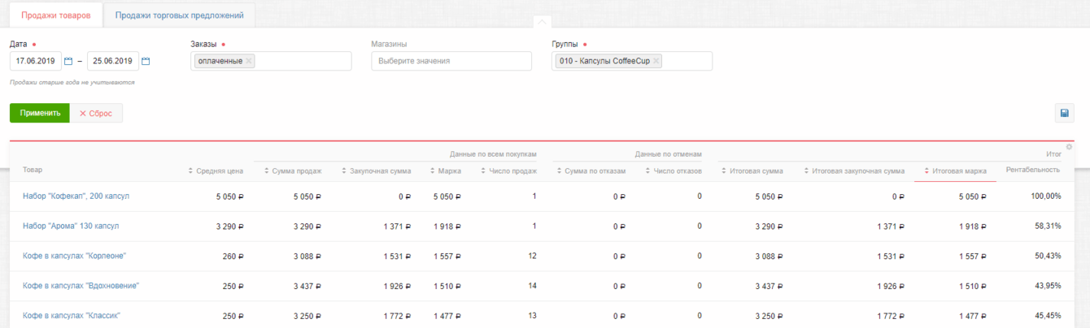1090x328 pixels.
Task: Sort by the 'Итоговая маржа' column
Action: coord(959,171)
